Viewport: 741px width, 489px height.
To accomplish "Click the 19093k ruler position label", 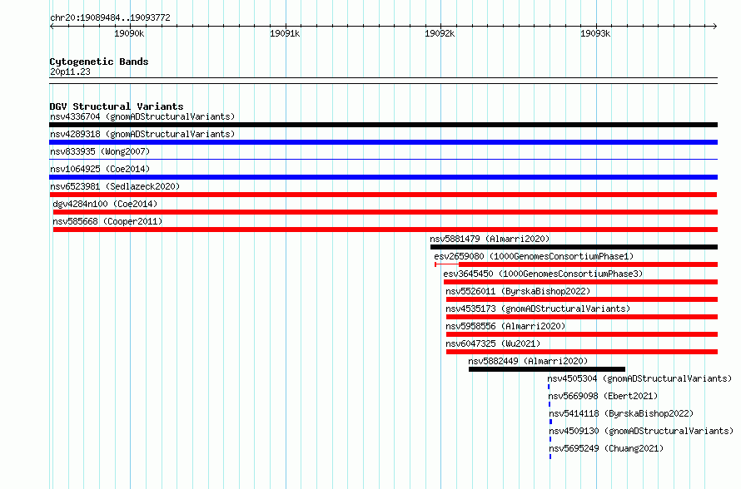I will click(x=595, y=33).
